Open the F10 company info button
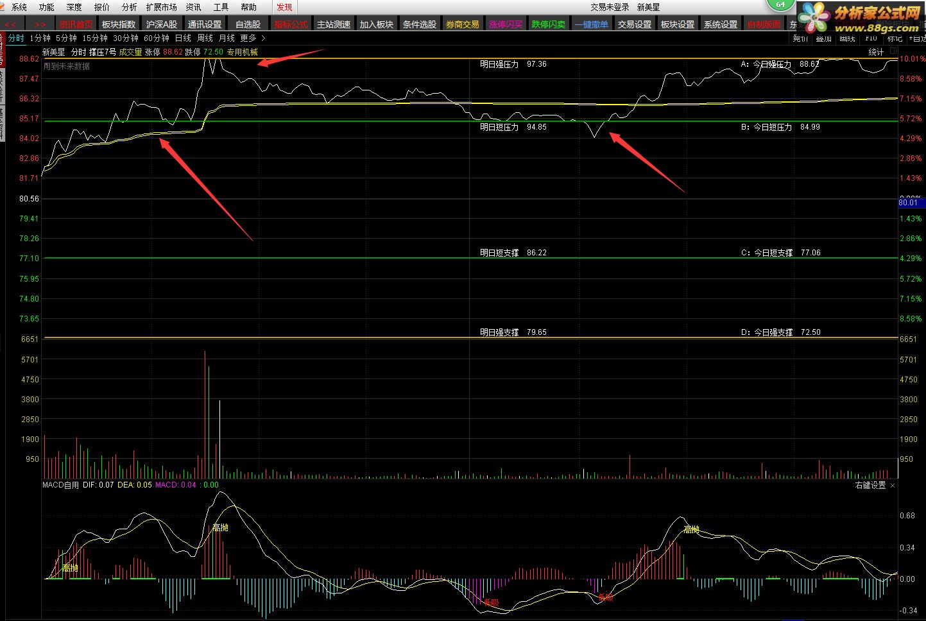 tap(871, 38)
